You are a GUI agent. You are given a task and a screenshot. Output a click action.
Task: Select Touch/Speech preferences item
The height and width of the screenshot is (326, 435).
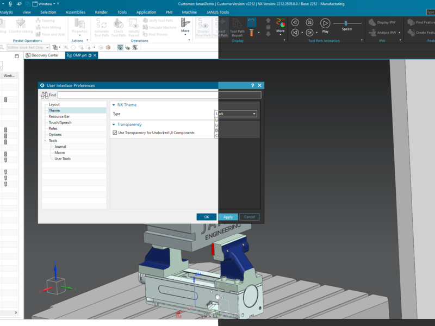pyautogui.click(x=60, y=123)
